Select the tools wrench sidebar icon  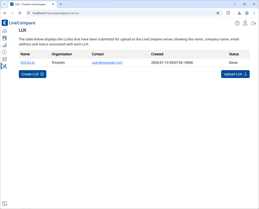(5, 67)
